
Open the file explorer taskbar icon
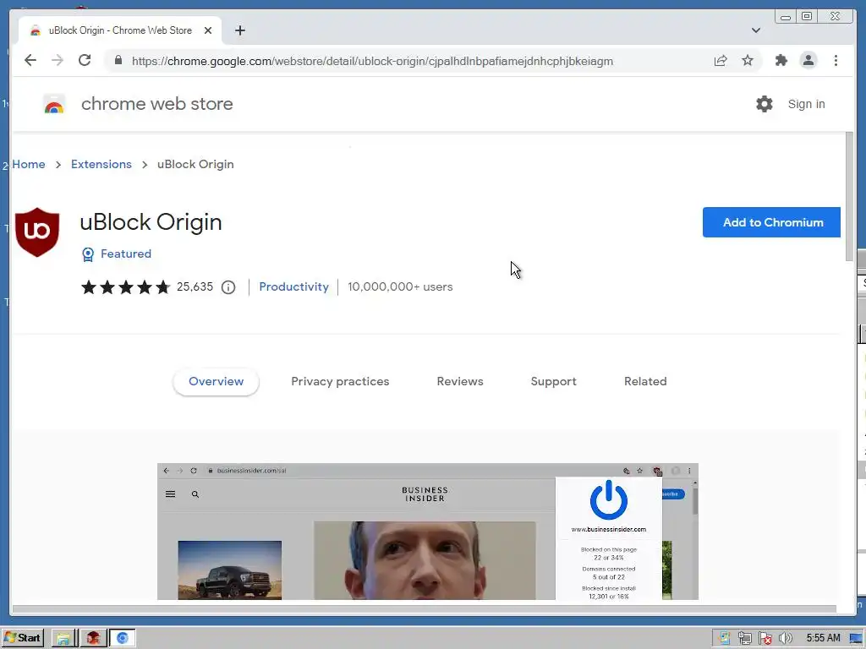[63, 639]
